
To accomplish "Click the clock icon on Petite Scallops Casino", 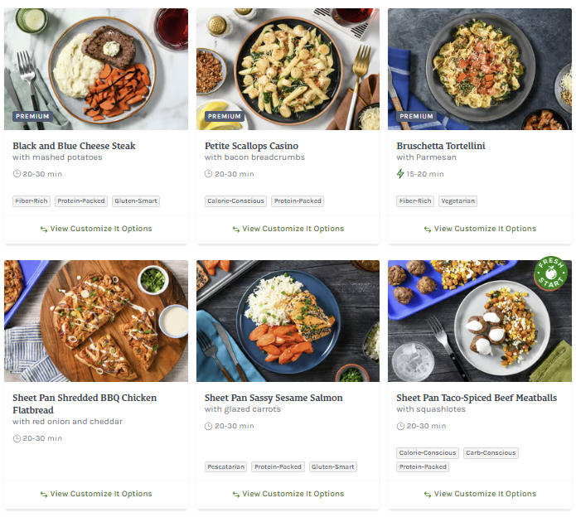I will point(209,174).
